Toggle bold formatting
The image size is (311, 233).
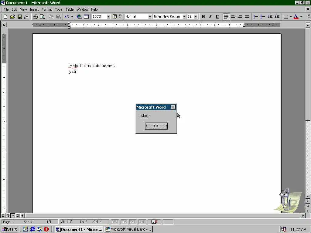[x=203, y=17]
